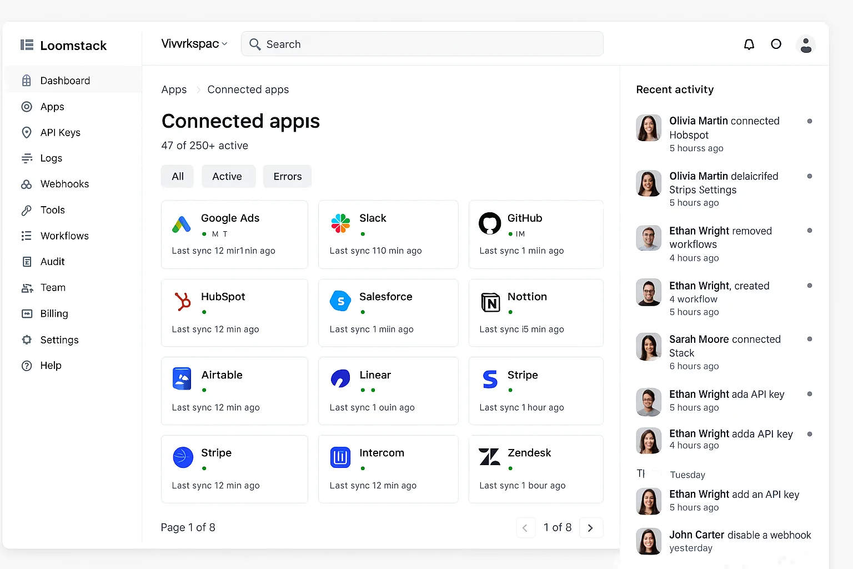The width and height of the screenshot is (853, 569).
Task: Click the Zendesk logo icon
Action: [489, 457]
